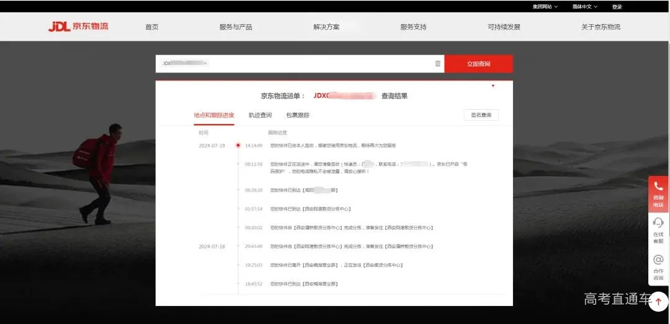
Task: Remove the JDX waybill tag via its x
Action: click(x=205, y=63)
